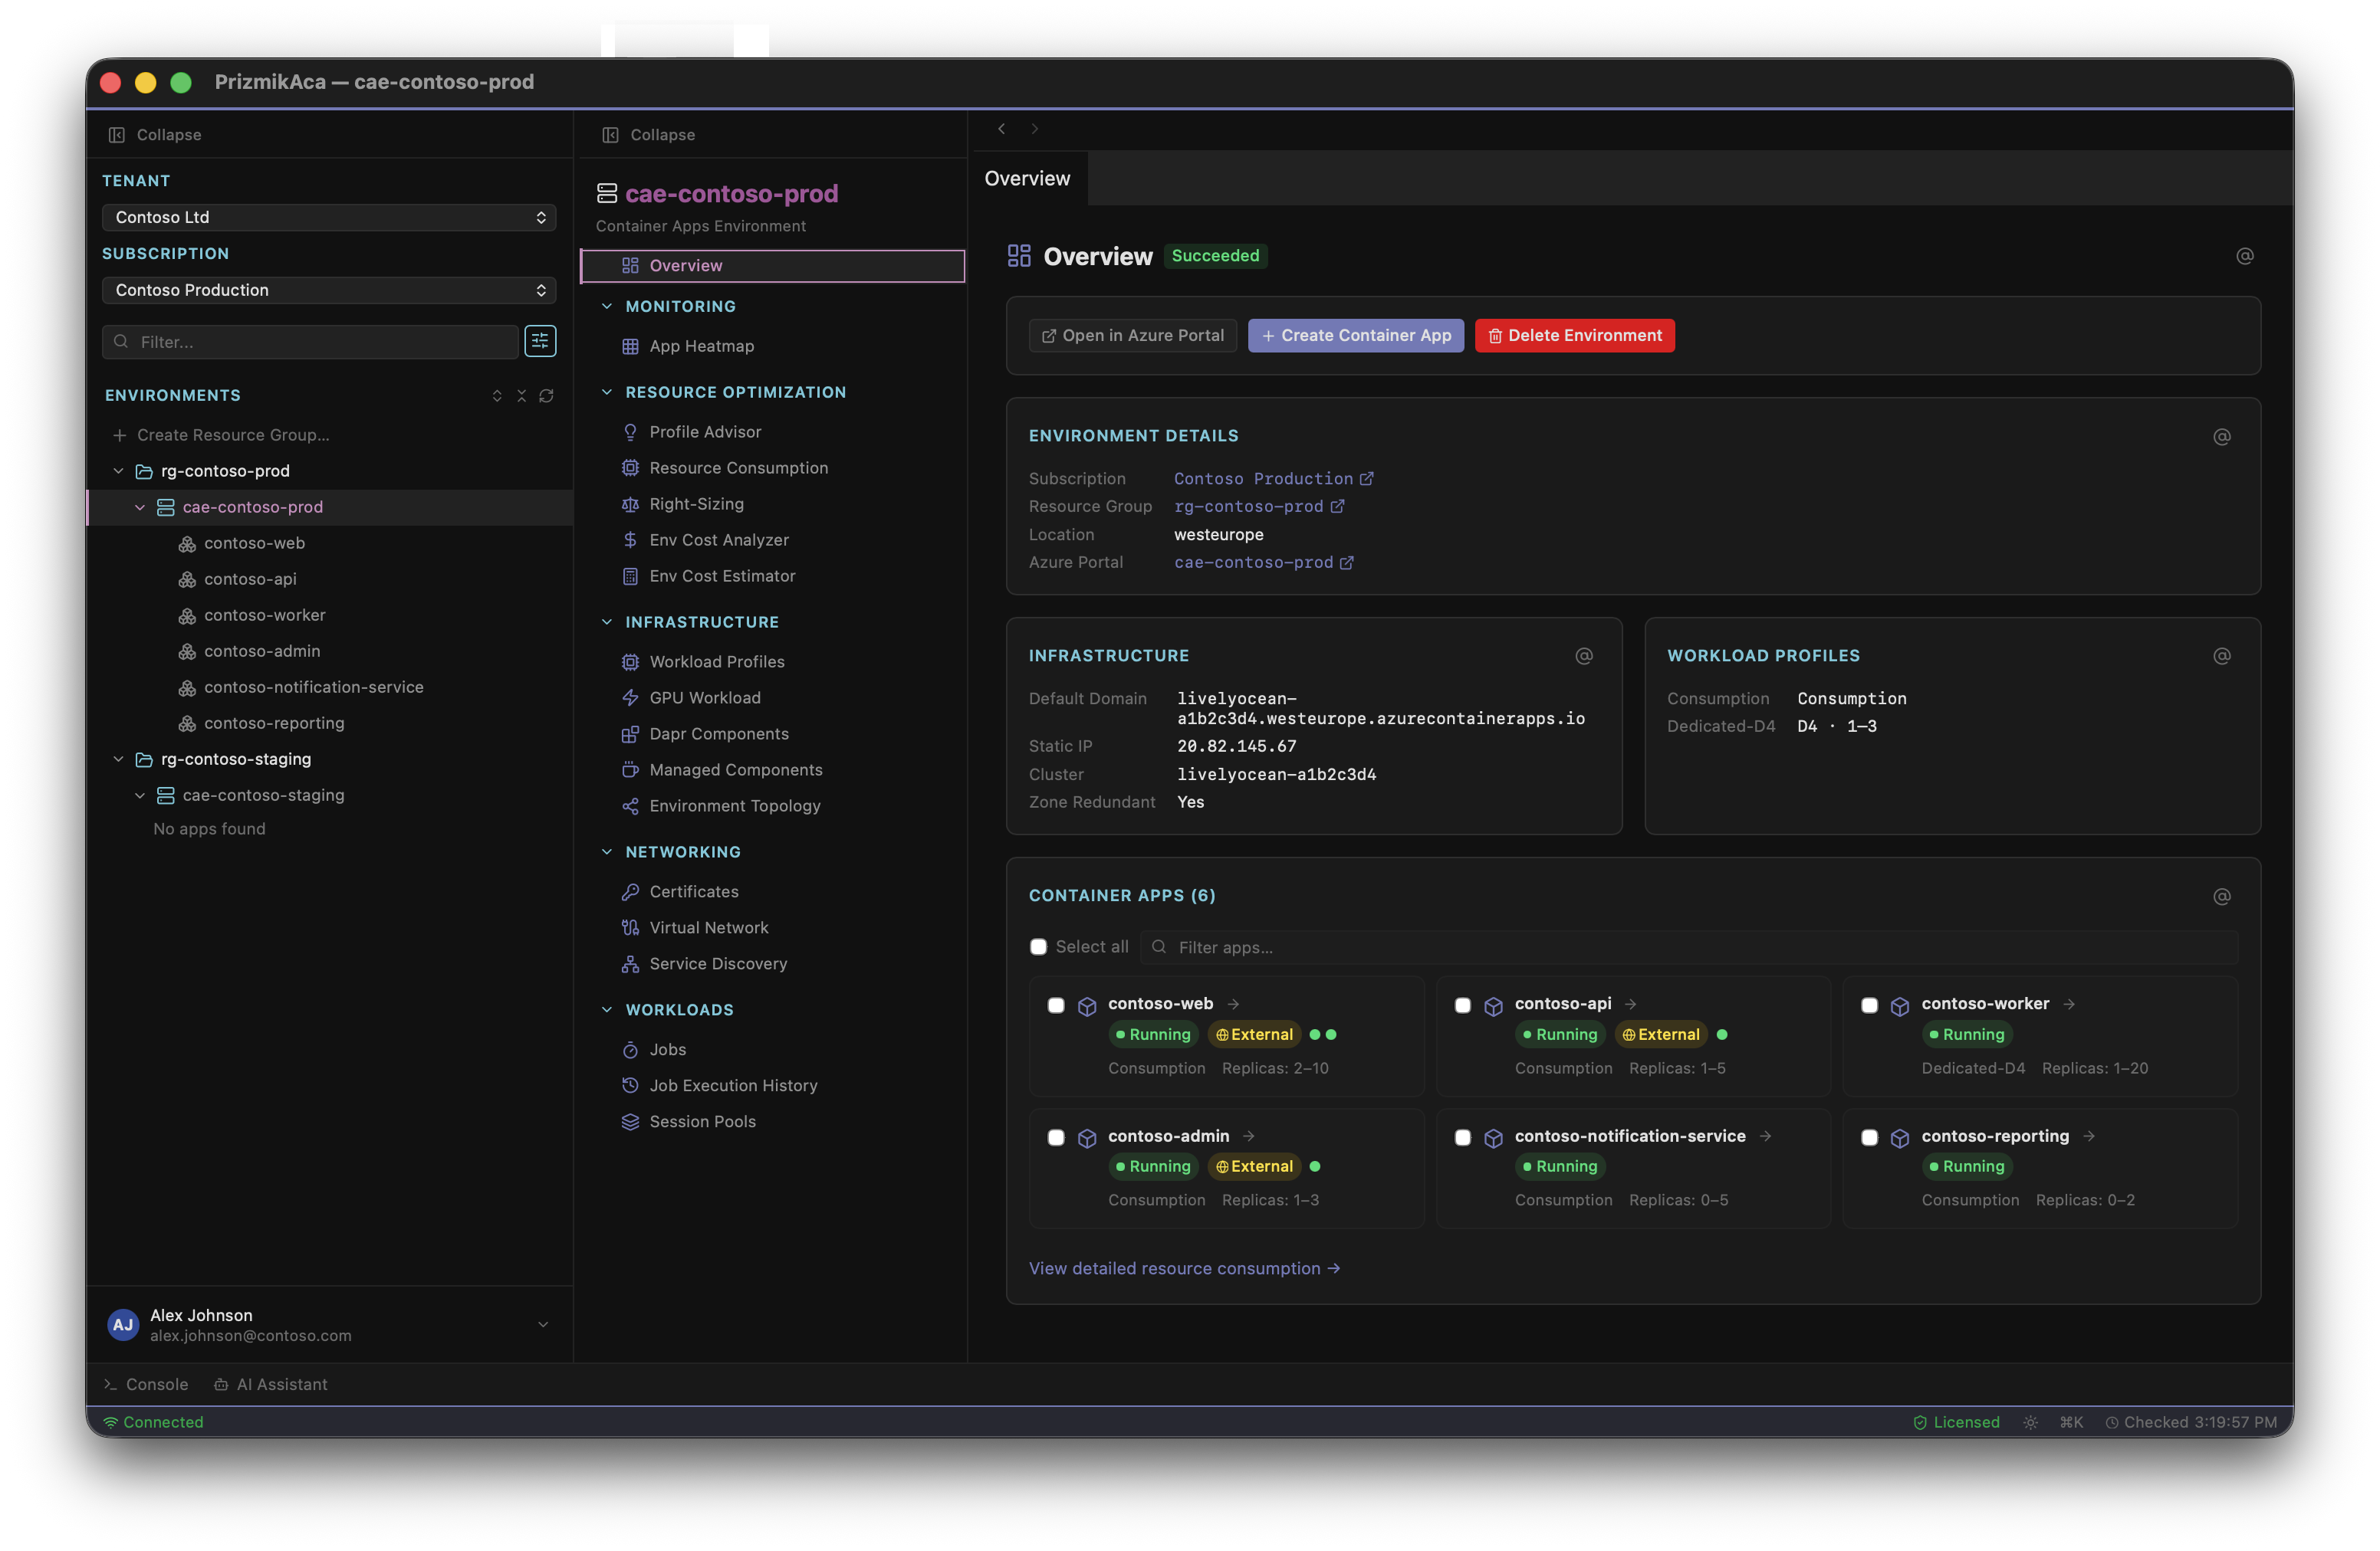Collapse all environments with the inward-arrows icon
Screen dimensions: 2380x1551
tap(521, 395)
